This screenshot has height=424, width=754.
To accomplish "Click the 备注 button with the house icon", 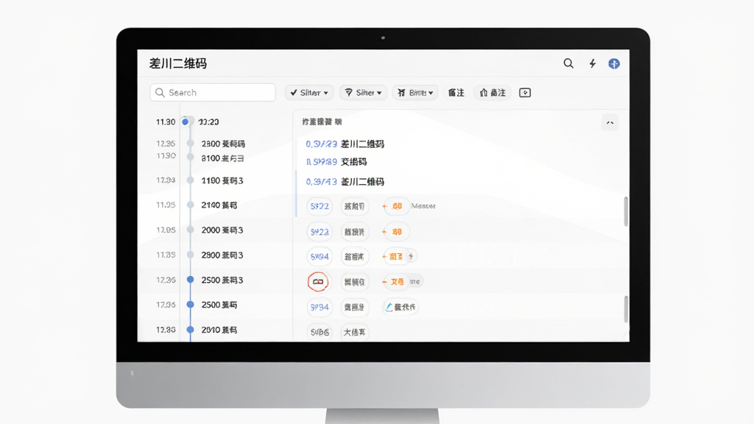I will coord(493,92).
